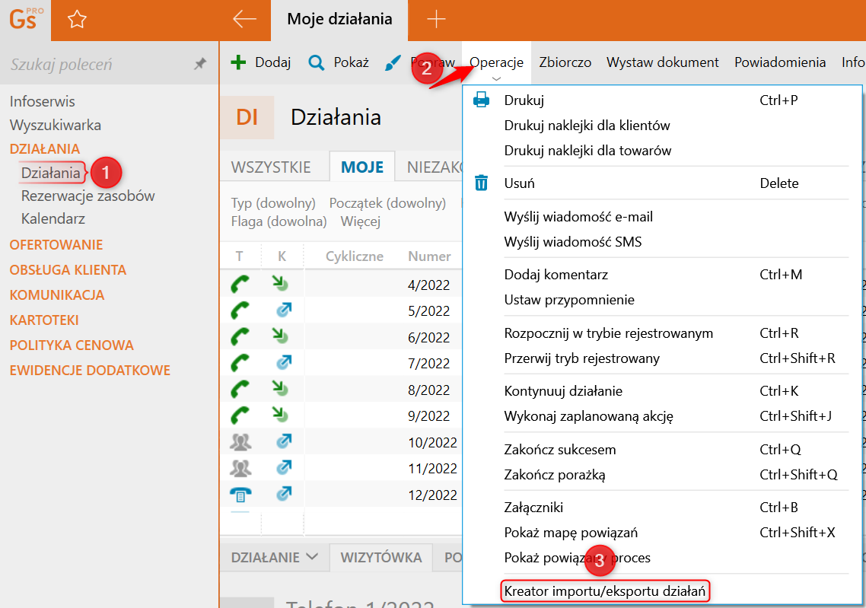Open the WIZYTÓWKA tab

click(380, 557)
